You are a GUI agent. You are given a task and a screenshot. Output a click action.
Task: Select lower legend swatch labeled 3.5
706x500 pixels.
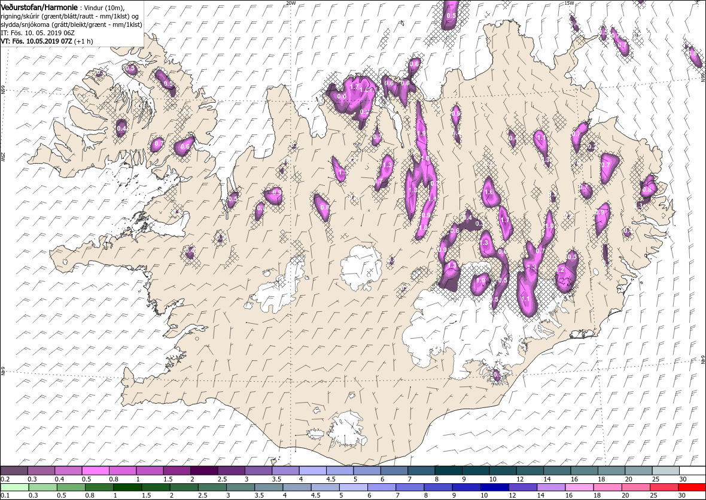pyautogui.click(x=269, y=487)
